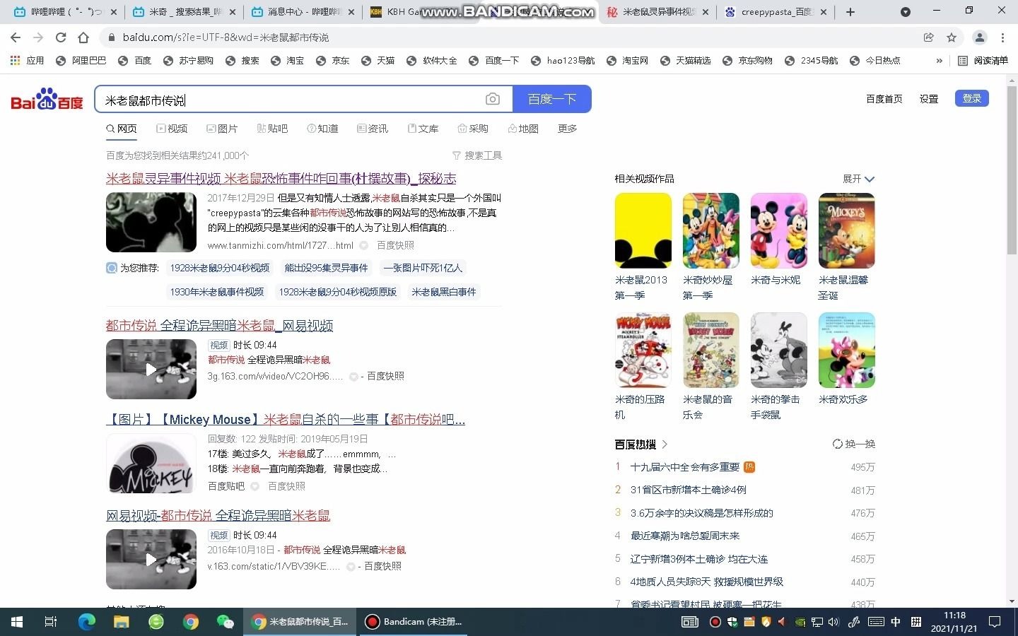Screen dimensions: 1018x636
Task: Open the 淘宝 bookmark
Action: pyautogui.click(x=288, y=61)
